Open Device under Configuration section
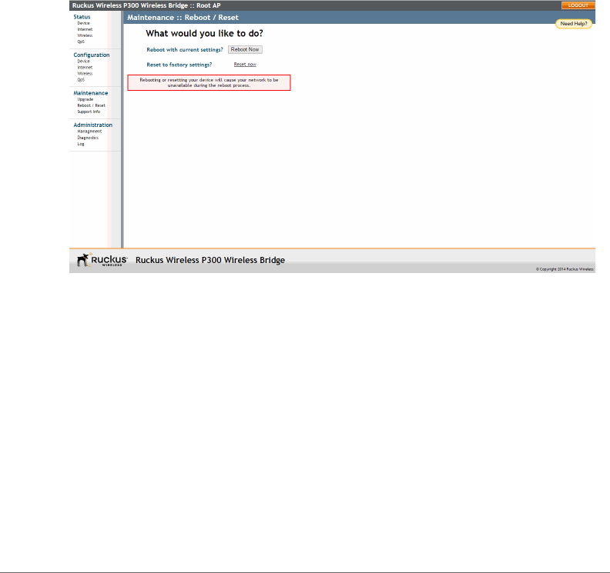The height and width of the screenshot is (573, 610). pyautogui.click(x=83, y=62)
